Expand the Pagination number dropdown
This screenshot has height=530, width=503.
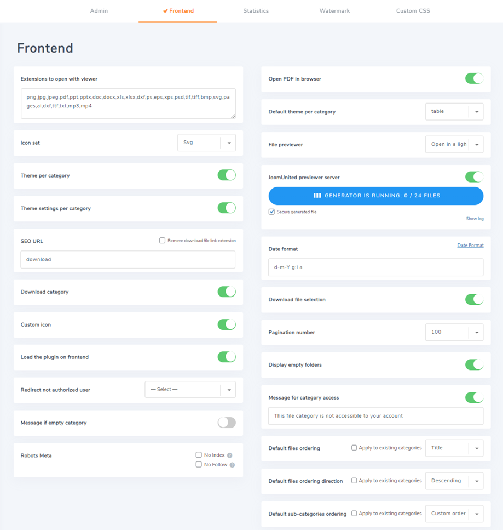pyautogui.click(x=454, y=332)
